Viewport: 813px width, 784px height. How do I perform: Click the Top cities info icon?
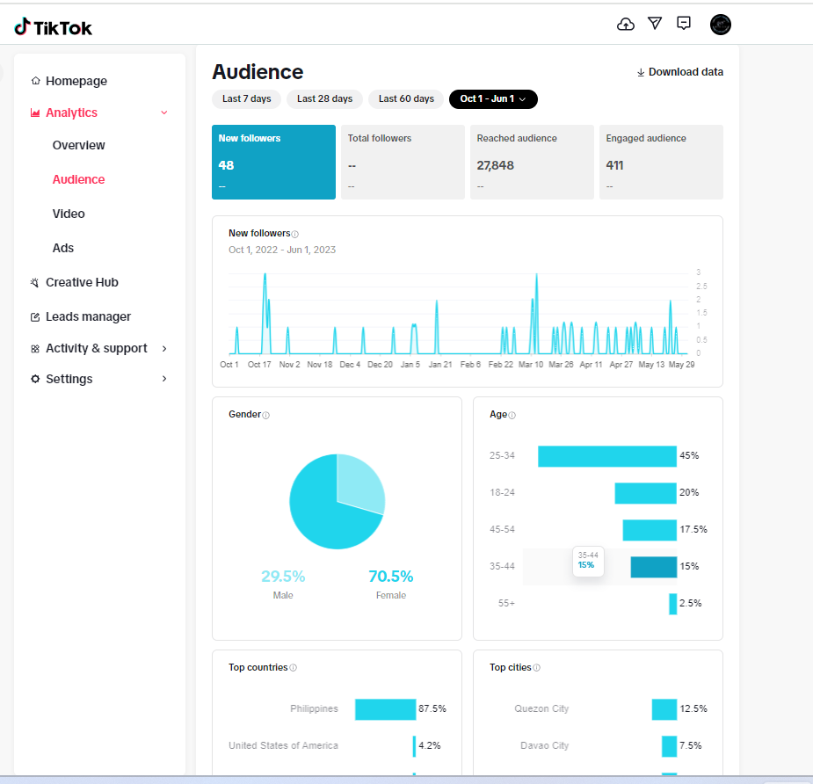[x=537, y=668]
